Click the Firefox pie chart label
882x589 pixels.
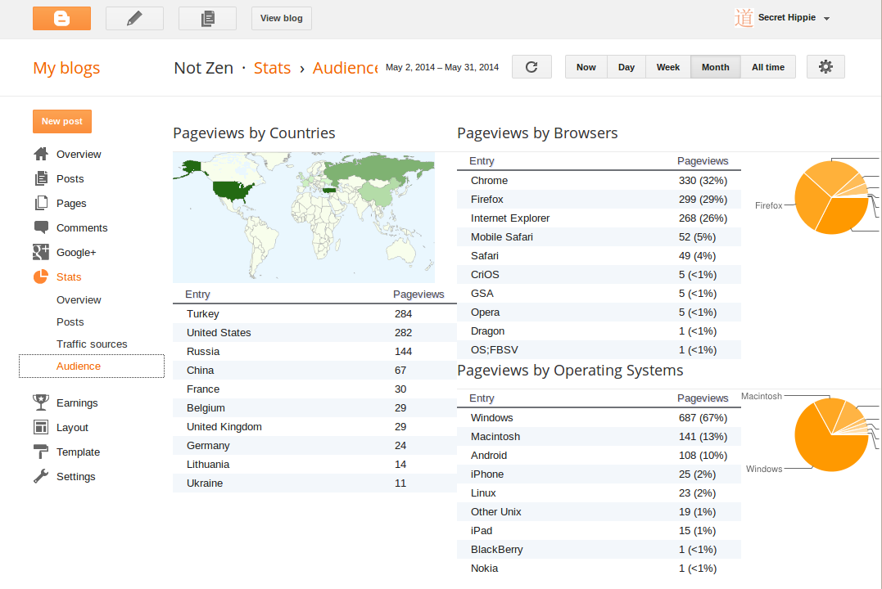click(x=768, y=205)
